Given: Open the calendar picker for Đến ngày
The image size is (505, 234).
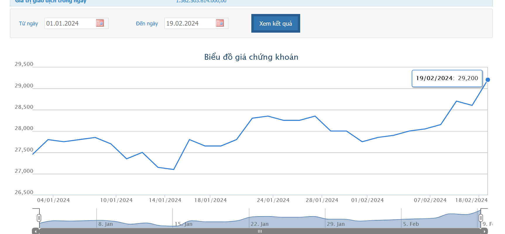Looking at the screenshot, I should pyautogui.click(x=220, y=23).
